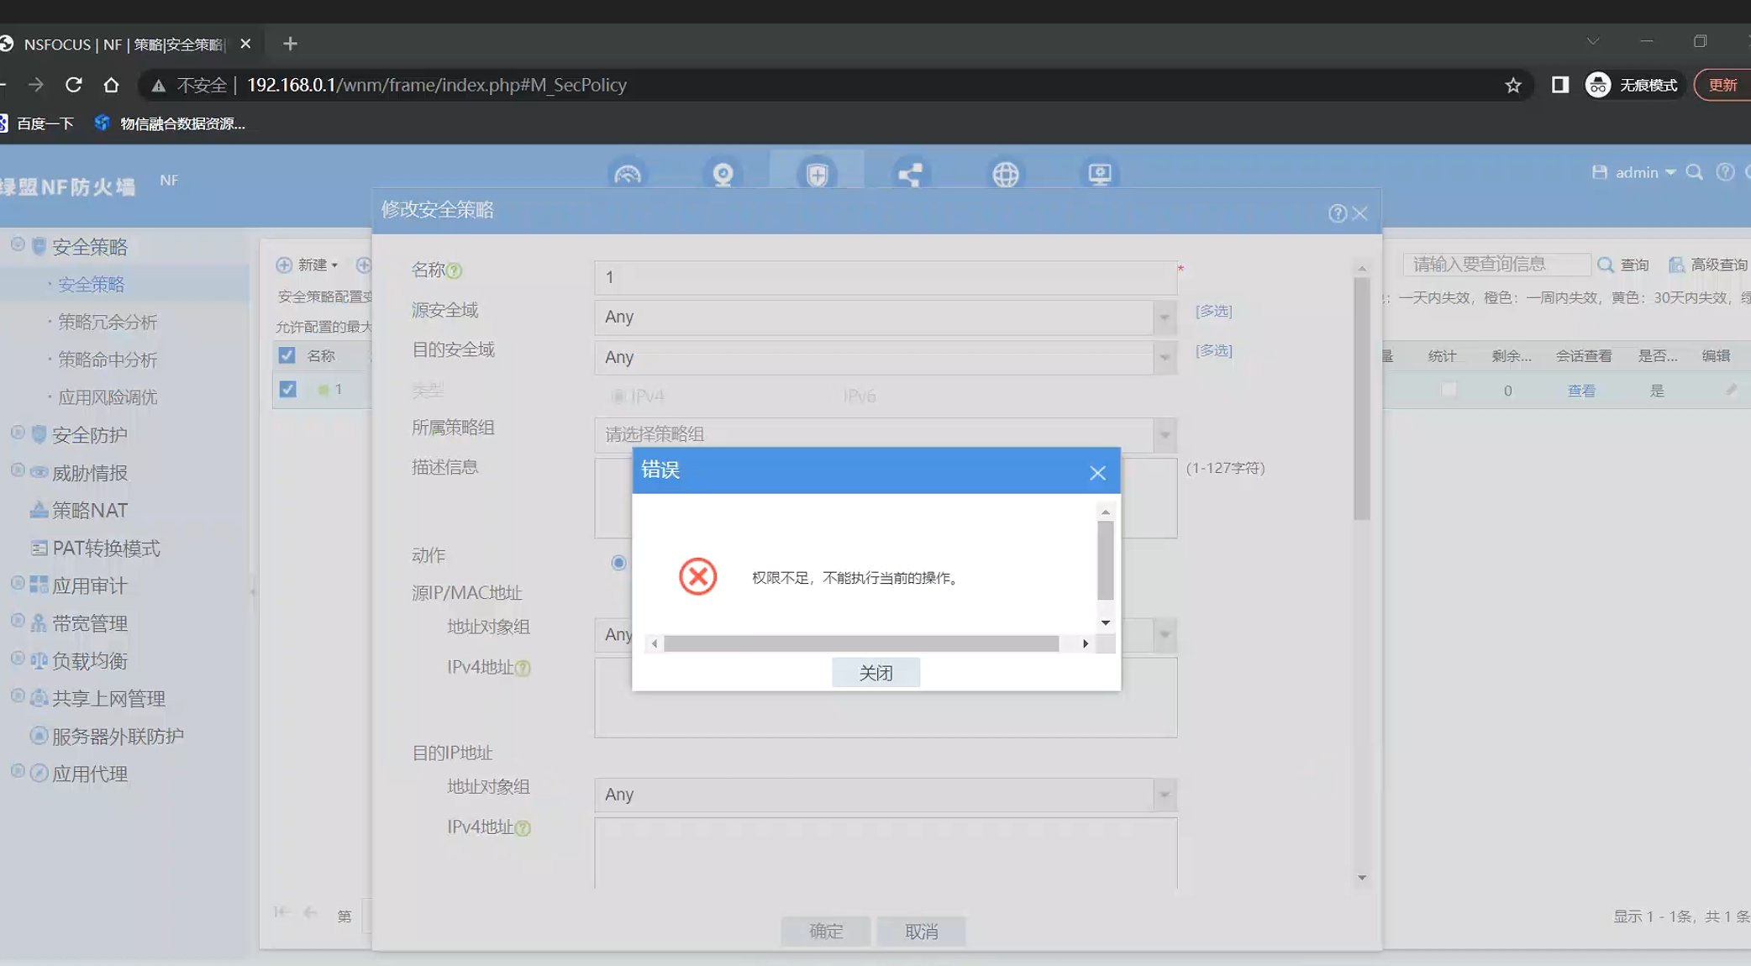Open 策略冗余分析 in the sidebar
1751x966 pixels.
(x=107, y=322)
